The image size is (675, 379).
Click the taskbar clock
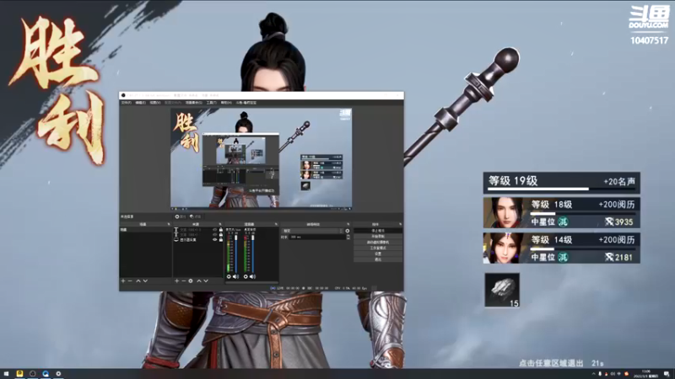(x=645, y=374)
